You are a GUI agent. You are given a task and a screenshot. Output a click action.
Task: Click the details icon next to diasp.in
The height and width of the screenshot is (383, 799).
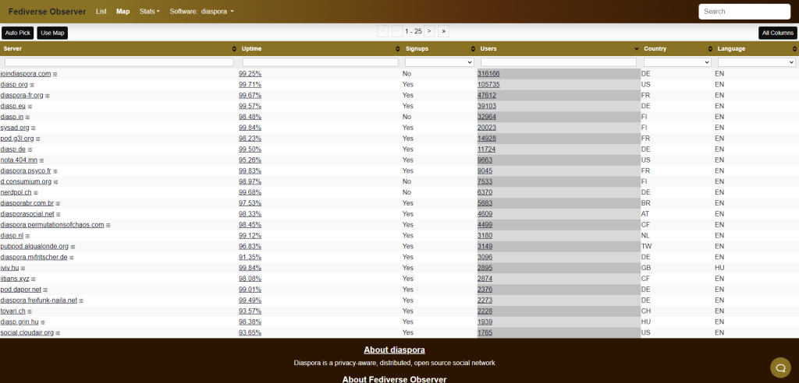tap(27, 118)
